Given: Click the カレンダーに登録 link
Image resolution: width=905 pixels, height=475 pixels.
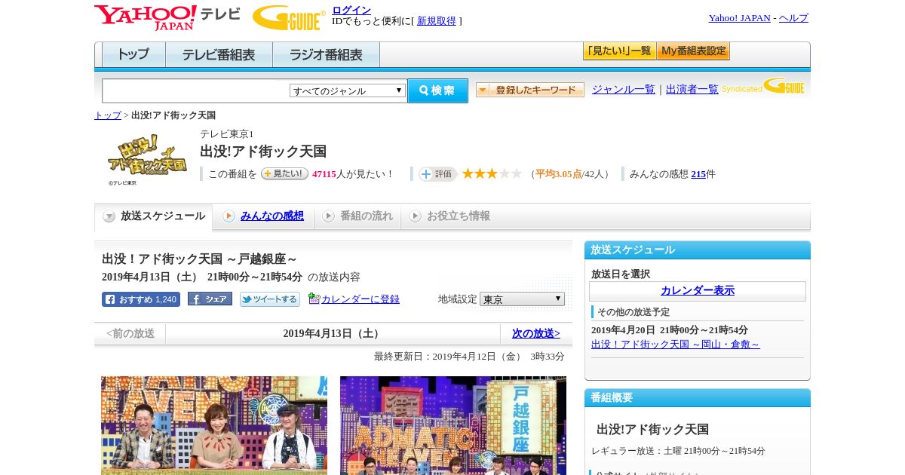Looking at the screenshot, I should point(360,299).
